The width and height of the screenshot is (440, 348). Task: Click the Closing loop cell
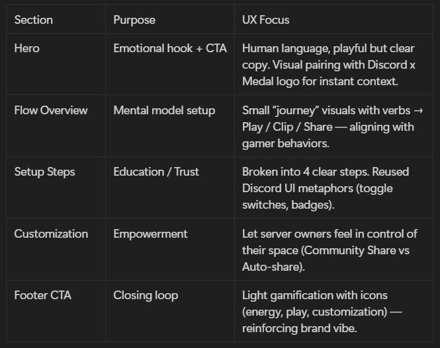point(146,295)
